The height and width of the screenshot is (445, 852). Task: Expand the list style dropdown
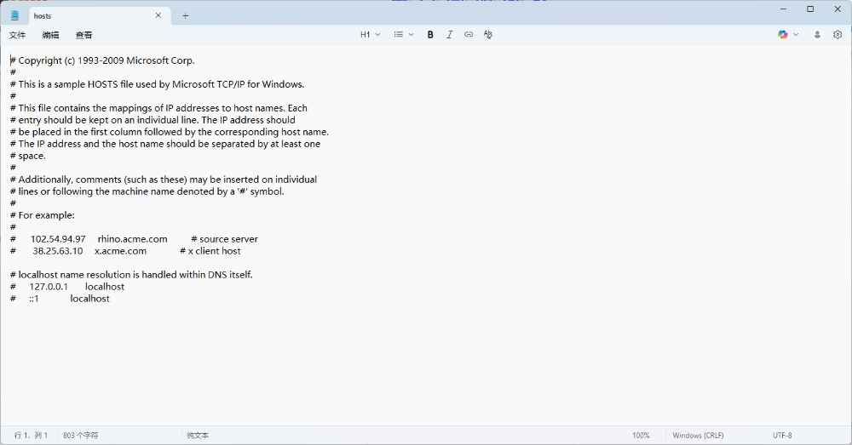(403, 35)
